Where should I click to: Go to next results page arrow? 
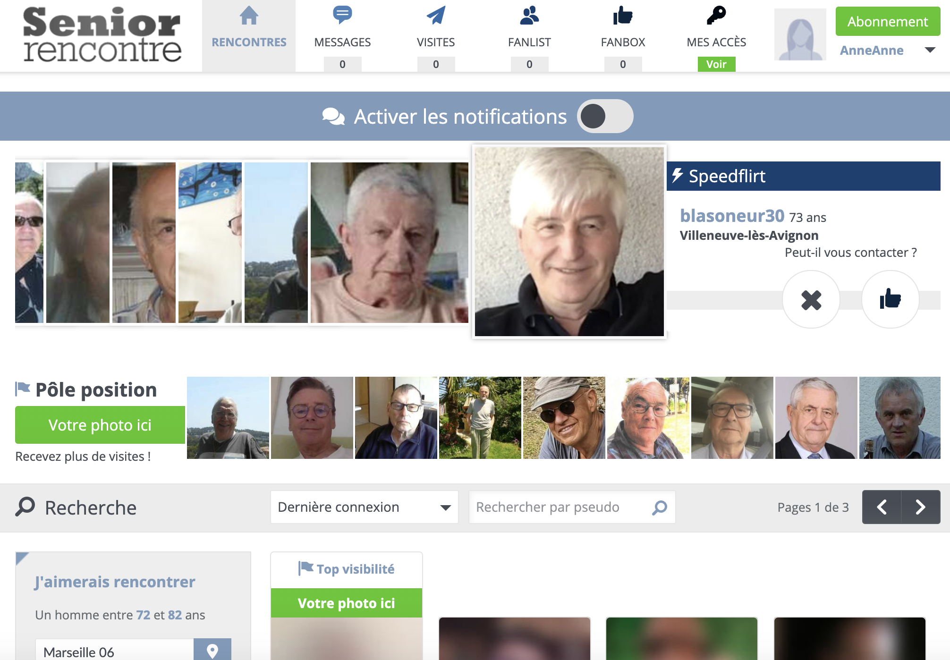click(921, 507)
